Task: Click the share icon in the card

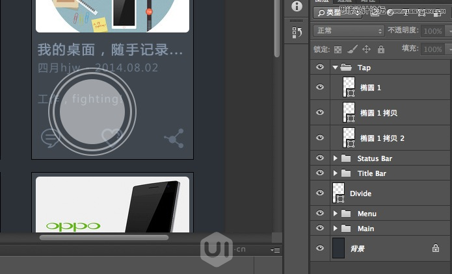Action: pyautogui.click(x=174, y=138)
